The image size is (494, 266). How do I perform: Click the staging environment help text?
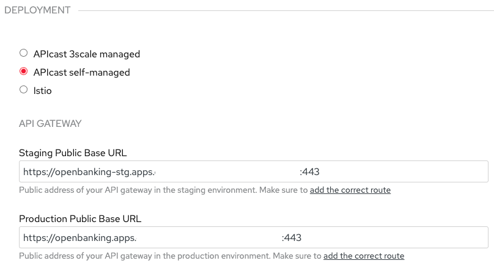pos(163,190)
